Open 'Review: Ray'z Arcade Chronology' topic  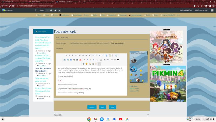pos(43,91)
